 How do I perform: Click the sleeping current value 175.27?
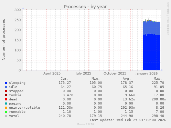65,83
